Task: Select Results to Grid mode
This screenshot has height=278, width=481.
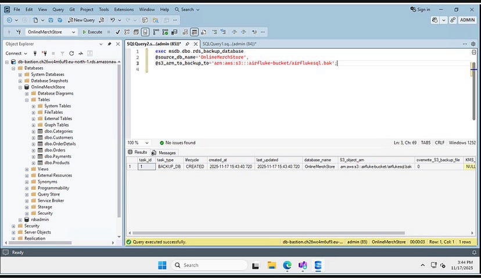Action: (194, 32)
